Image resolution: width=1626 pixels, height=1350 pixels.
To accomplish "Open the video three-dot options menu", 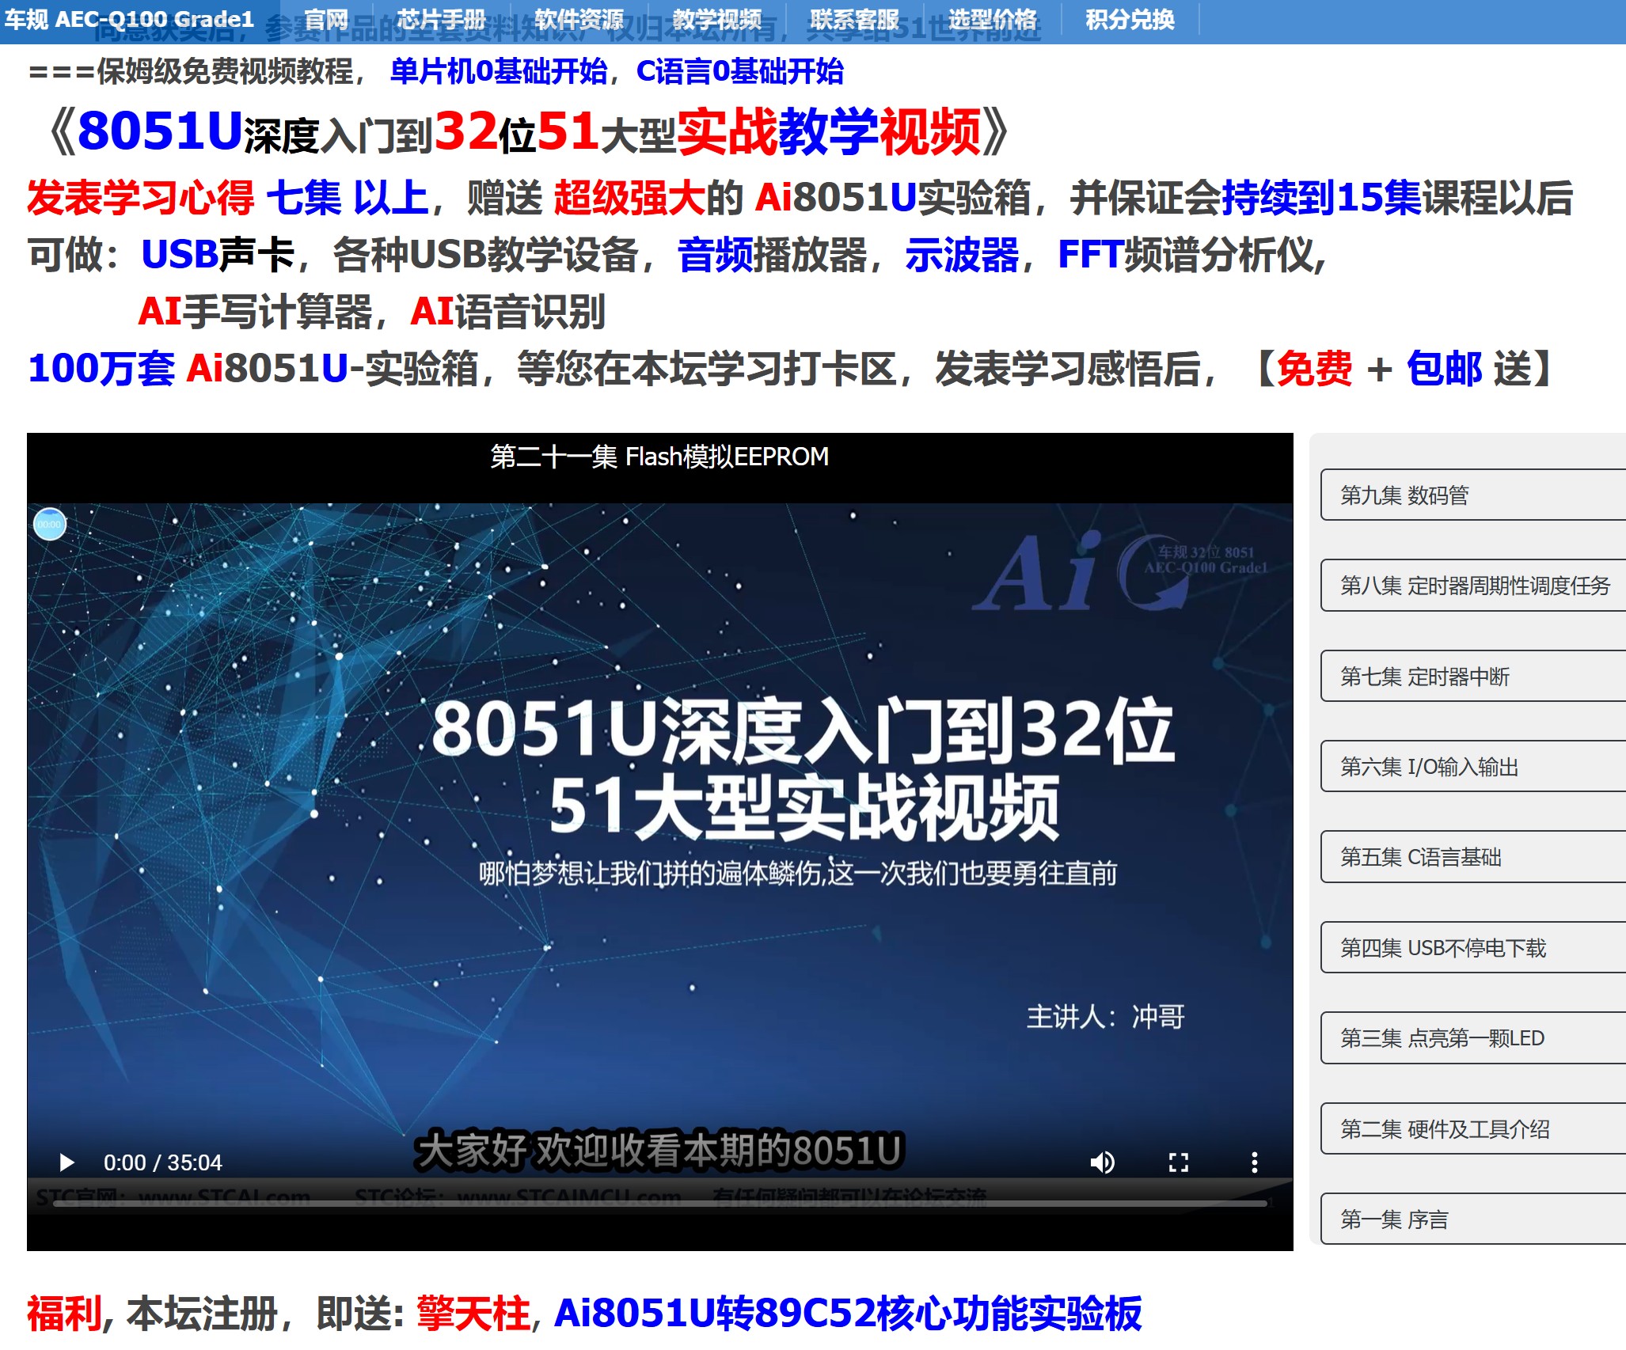I will click(1255, 1162).
